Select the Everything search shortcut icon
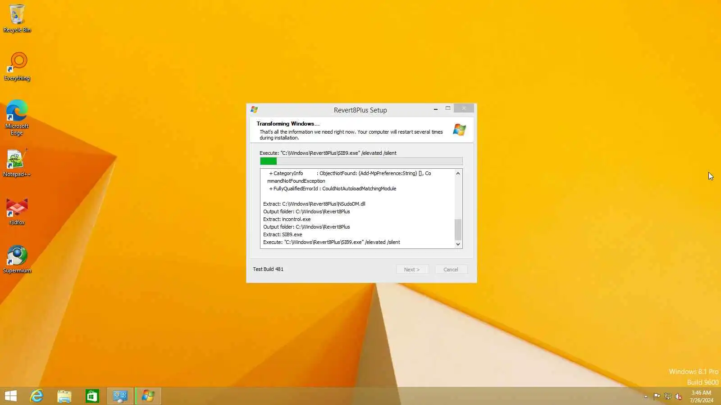This screenshot has width=721, height=405. click(x=17, y=66)
